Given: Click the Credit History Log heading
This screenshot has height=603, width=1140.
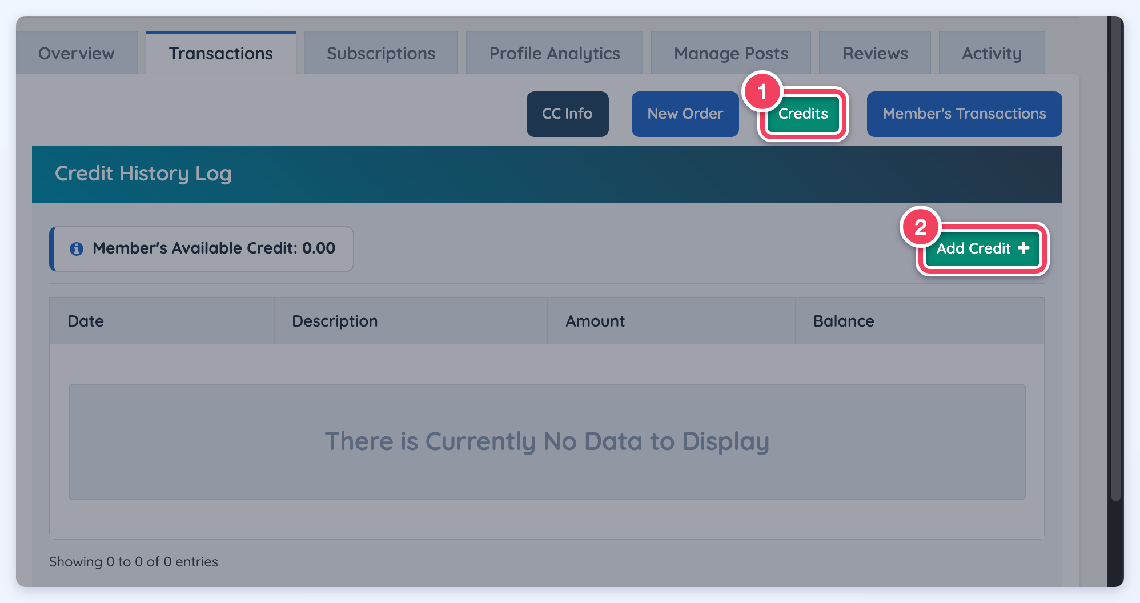Looking at the screenshot, I should pyautogui.click(x=143, y=174).
